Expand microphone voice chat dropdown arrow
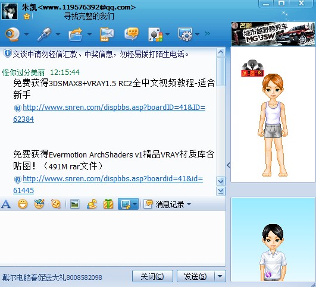Screen dimensions: 316x287 point(58,34)
